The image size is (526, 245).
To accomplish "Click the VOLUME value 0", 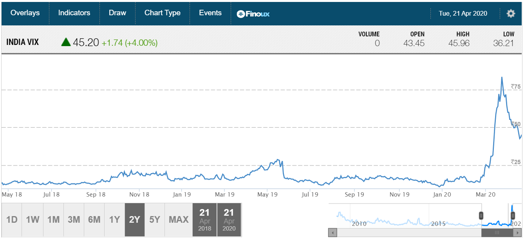I will click(377, 43).
